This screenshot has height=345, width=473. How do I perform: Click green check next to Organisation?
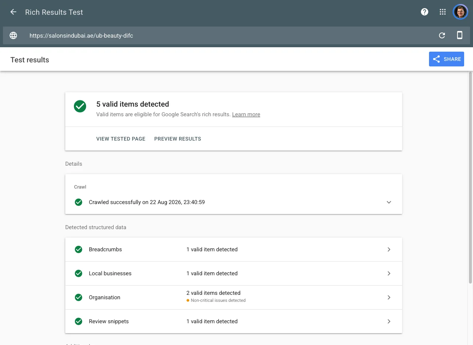(78, 297)
